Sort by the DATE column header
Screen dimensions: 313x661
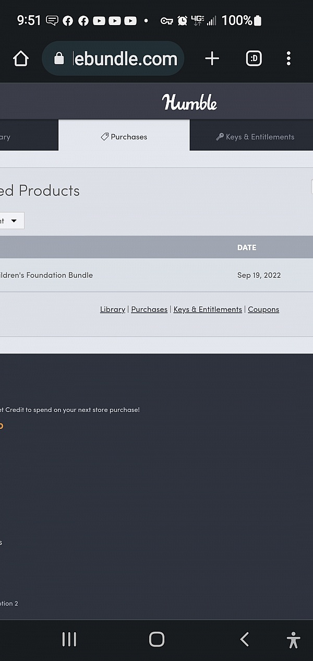click(247, 247)
